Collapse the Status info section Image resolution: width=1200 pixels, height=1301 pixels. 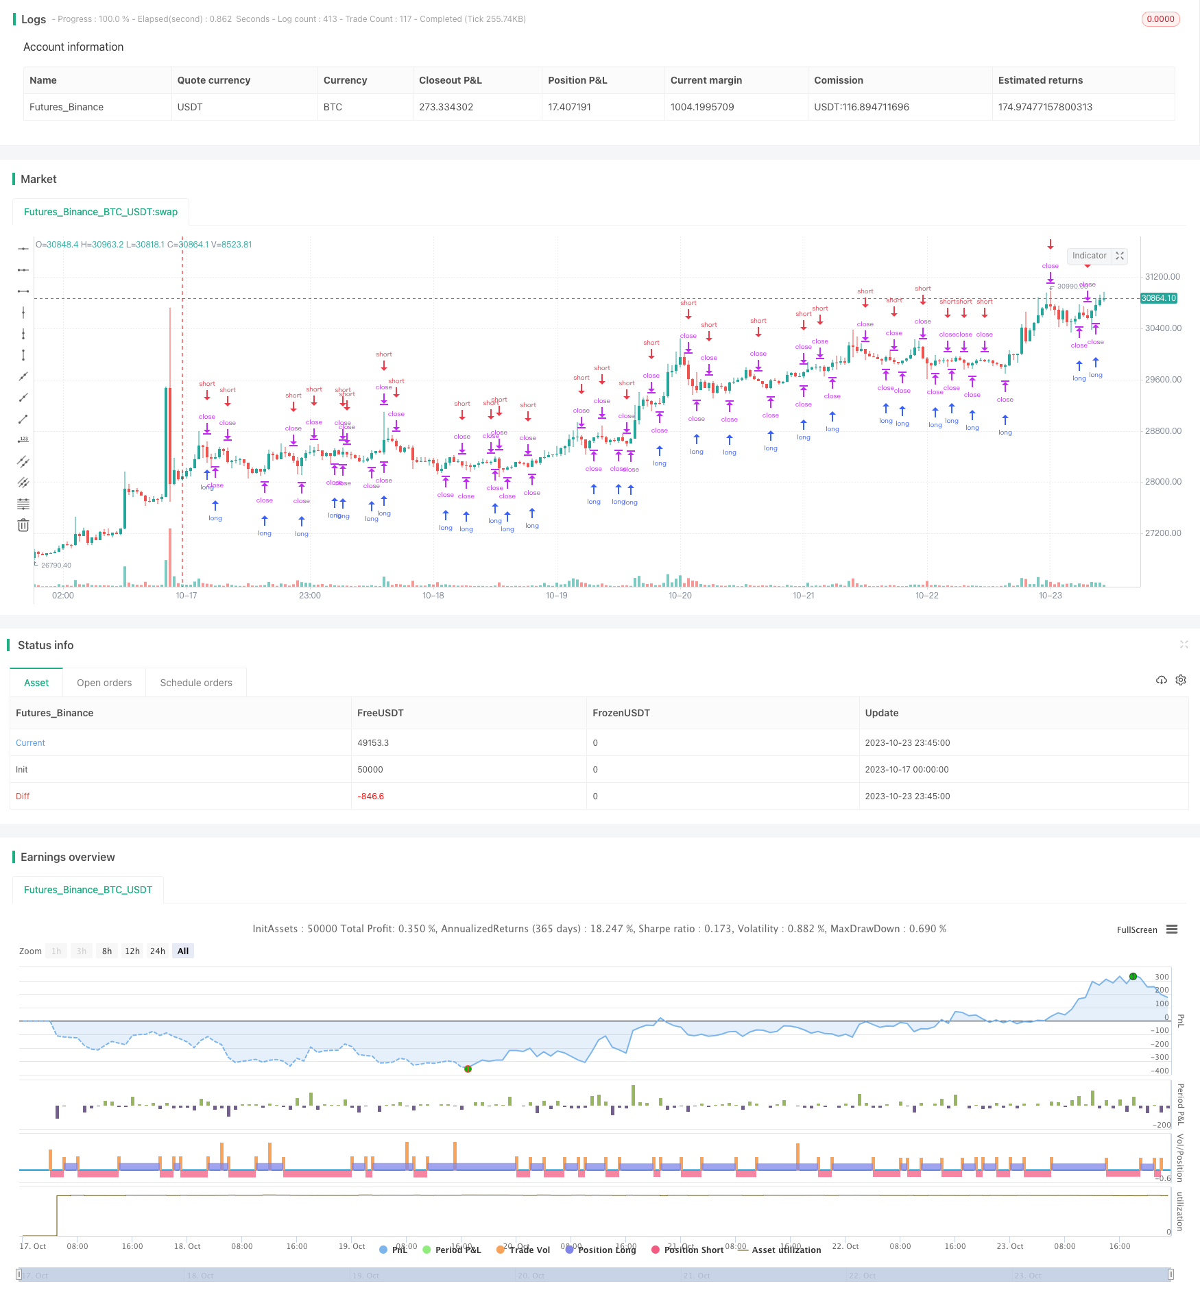1184,644
